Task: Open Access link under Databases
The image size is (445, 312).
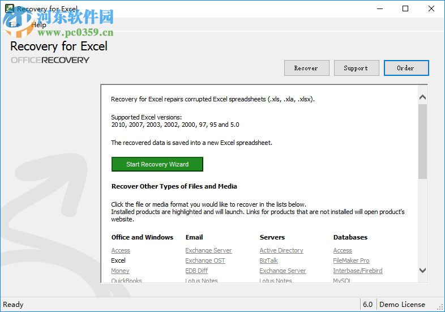Action: tap(343, 250)
